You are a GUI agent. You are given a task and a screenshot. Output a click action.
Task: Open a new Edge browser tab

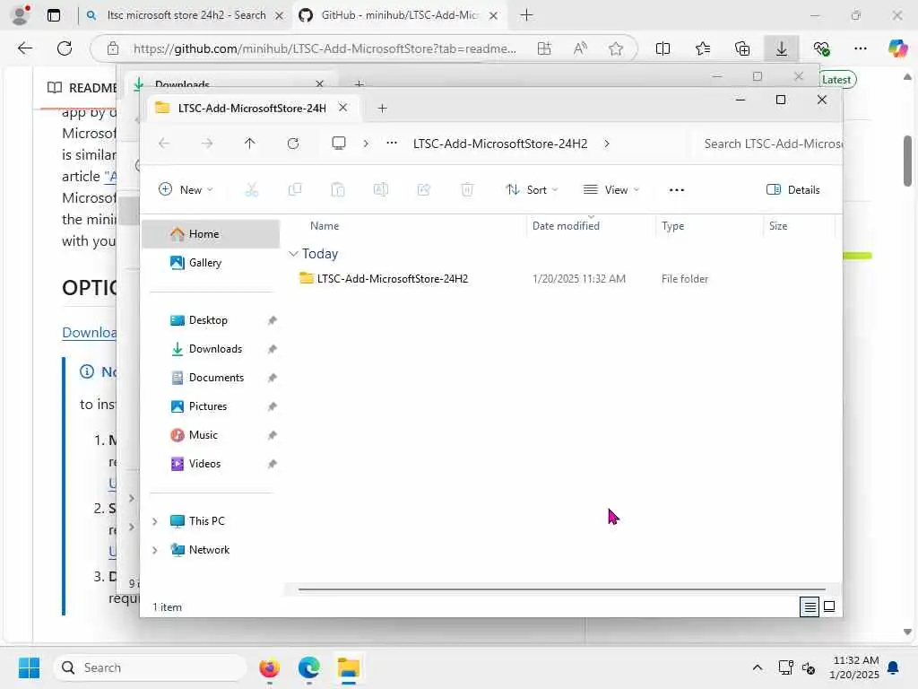click(x=526, y=15)
